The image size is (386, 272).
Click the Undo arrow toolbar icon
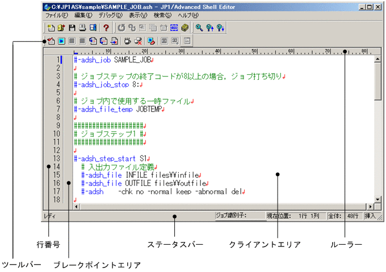(121, 27)
